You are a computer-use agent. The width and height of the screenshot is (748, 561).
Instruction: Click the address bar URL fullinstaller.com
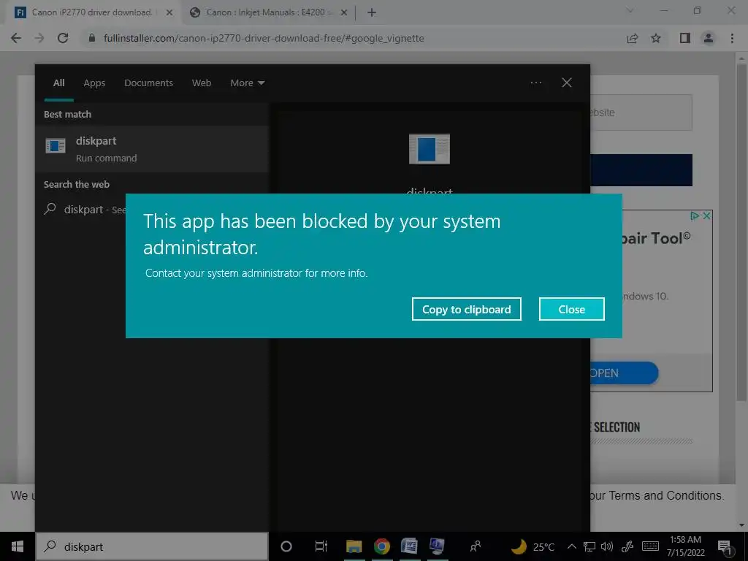264,38
